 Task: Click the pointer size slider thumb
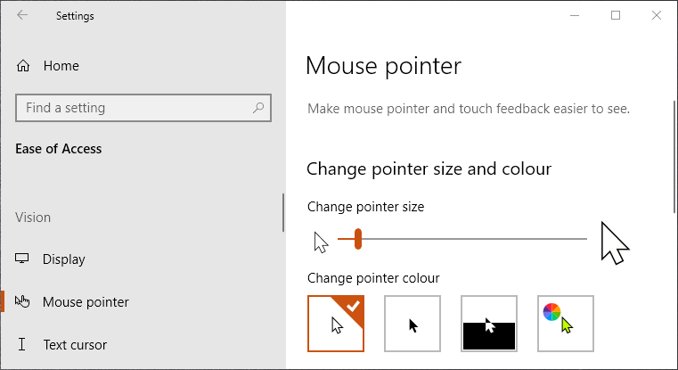click(x=357, y=239)
